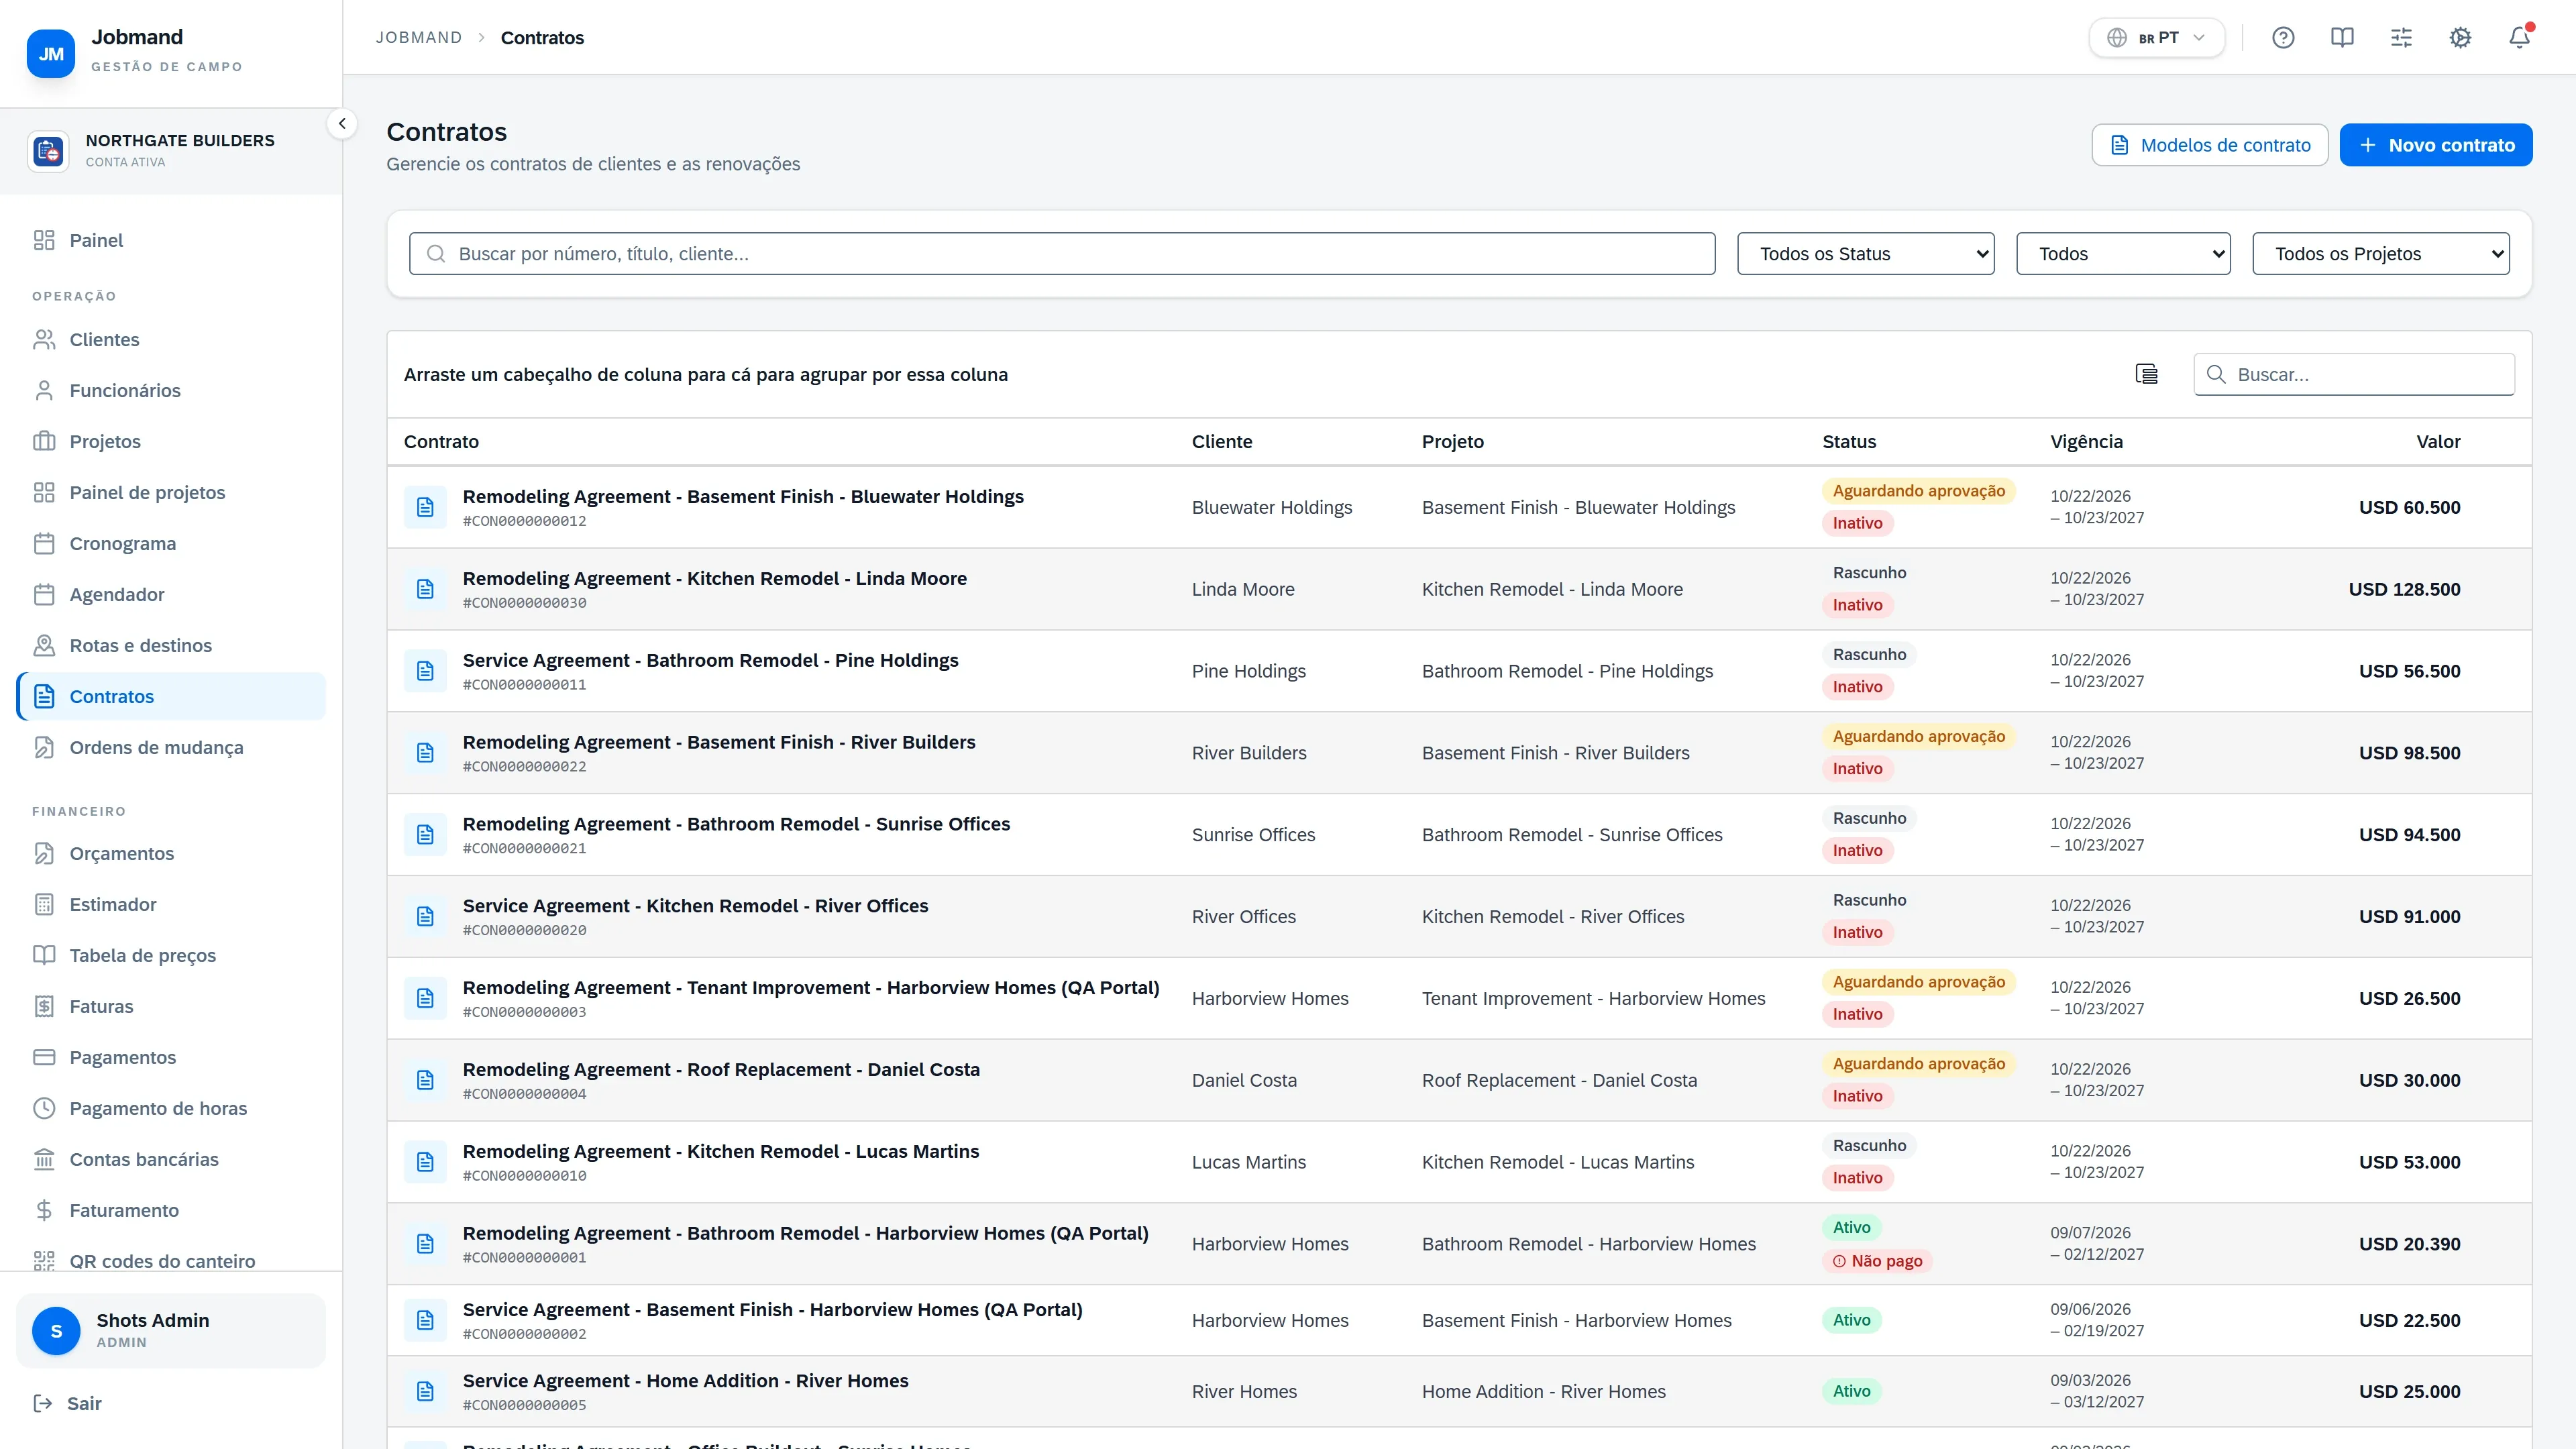Click the JOBMAND breadcrumb link

419,37
